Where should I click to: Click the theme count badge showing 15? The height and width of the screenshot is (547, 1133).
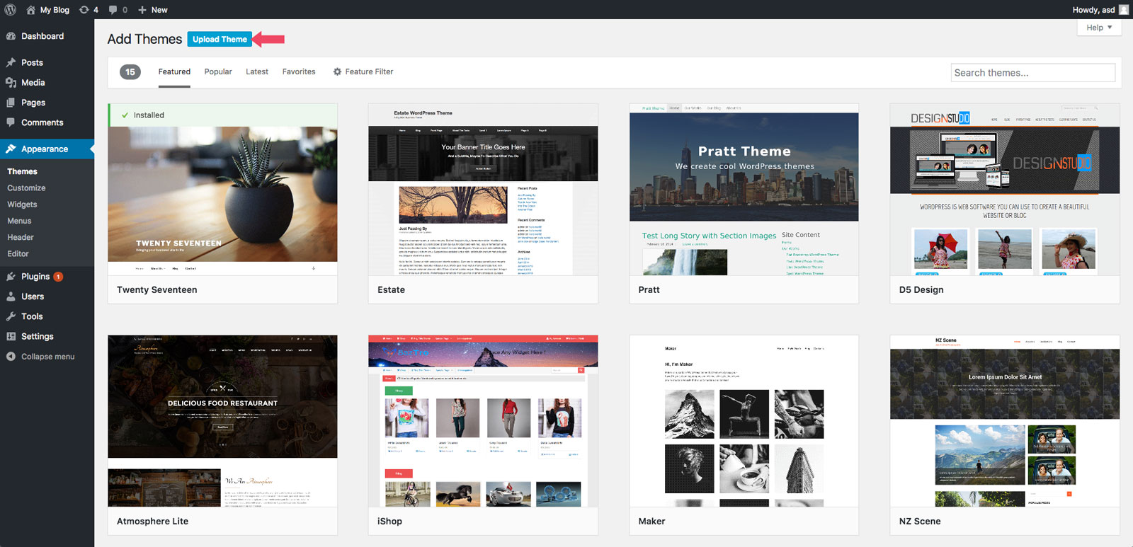pyautogui.click(x=130, y=71)
